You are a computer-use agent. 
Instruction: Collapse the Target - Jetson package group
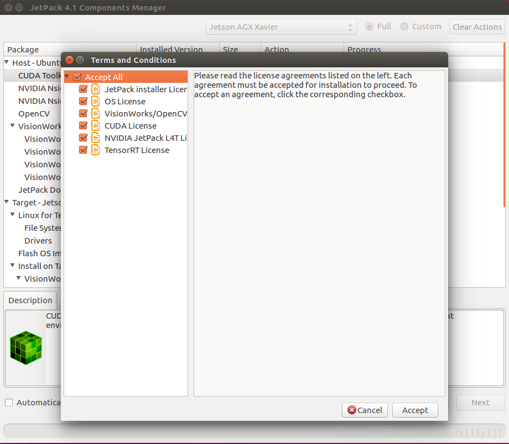coord(7,202)
